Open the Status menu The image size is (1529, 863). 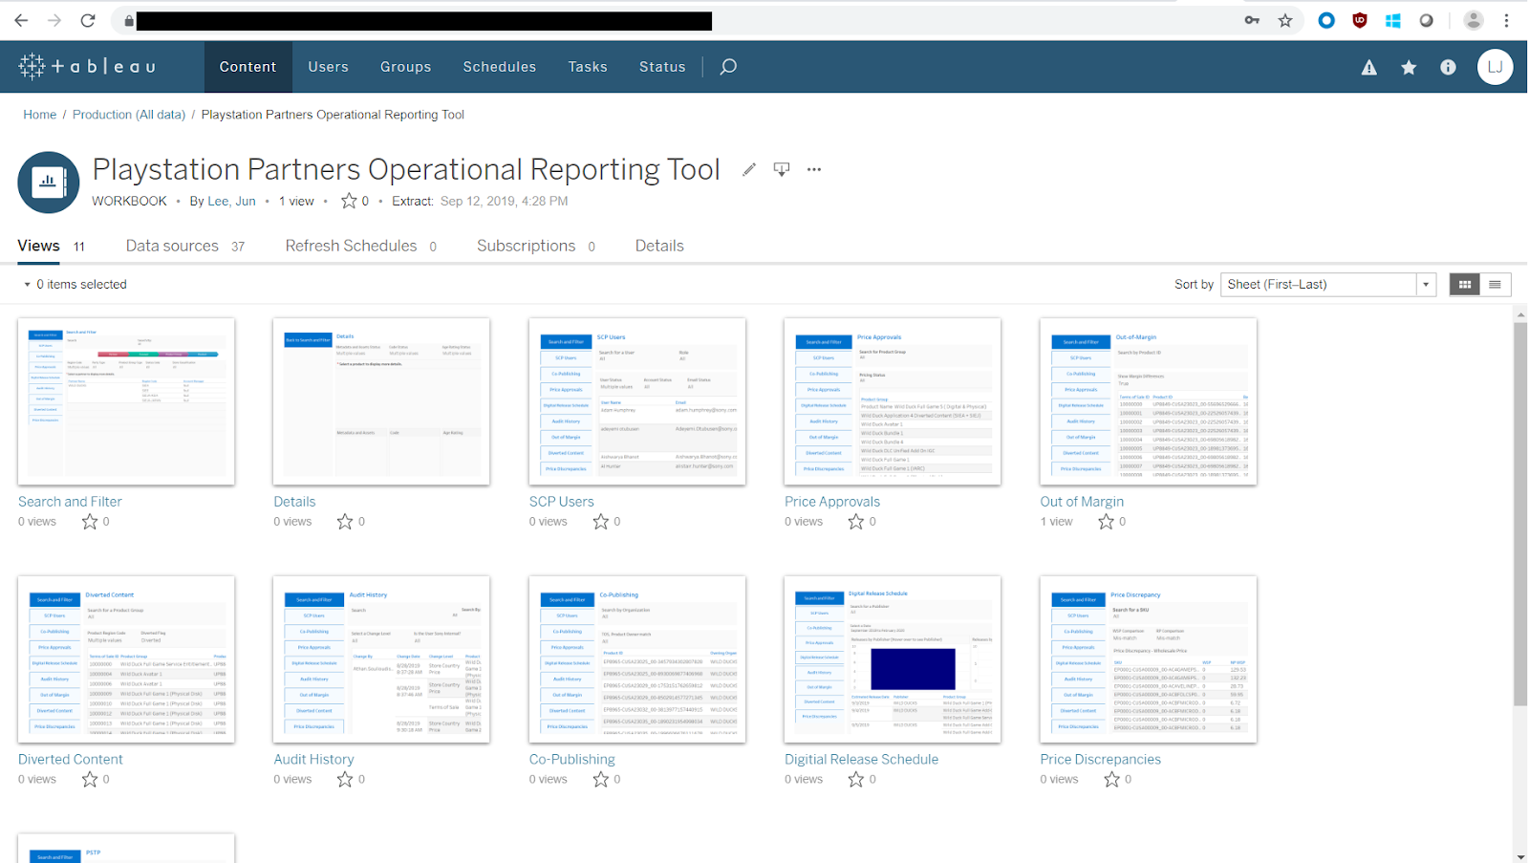click(662, 67)
